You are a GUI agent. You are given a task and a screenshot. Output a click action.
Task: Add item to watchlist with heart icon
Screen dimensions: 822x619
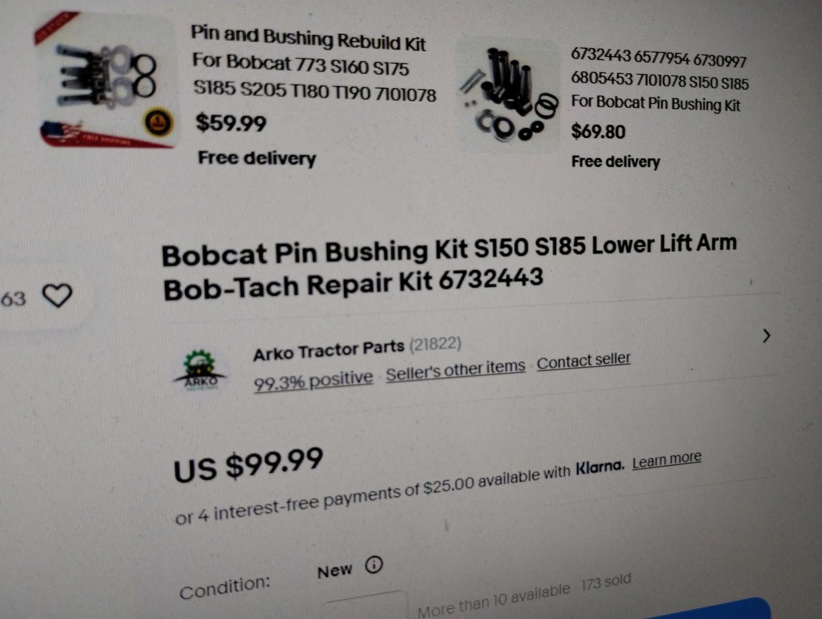point(57,296)
